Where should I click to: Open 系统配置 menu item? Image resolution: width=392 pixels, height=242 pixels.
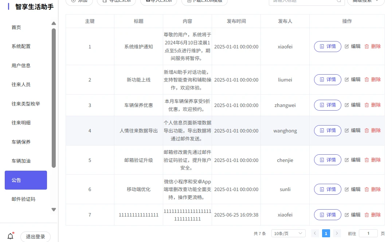[x=21, y=46]
